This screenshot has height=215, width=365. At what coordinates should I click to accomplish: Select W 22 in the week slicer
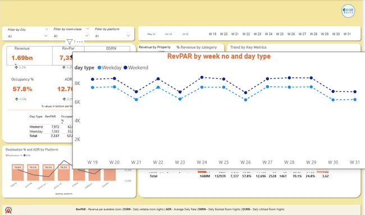click(246, 34)
